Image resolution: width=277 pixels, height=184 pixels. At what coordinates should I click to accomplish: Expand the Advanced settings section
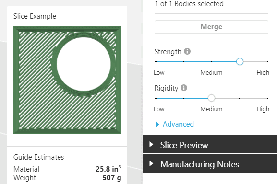[x=175, y=124]
